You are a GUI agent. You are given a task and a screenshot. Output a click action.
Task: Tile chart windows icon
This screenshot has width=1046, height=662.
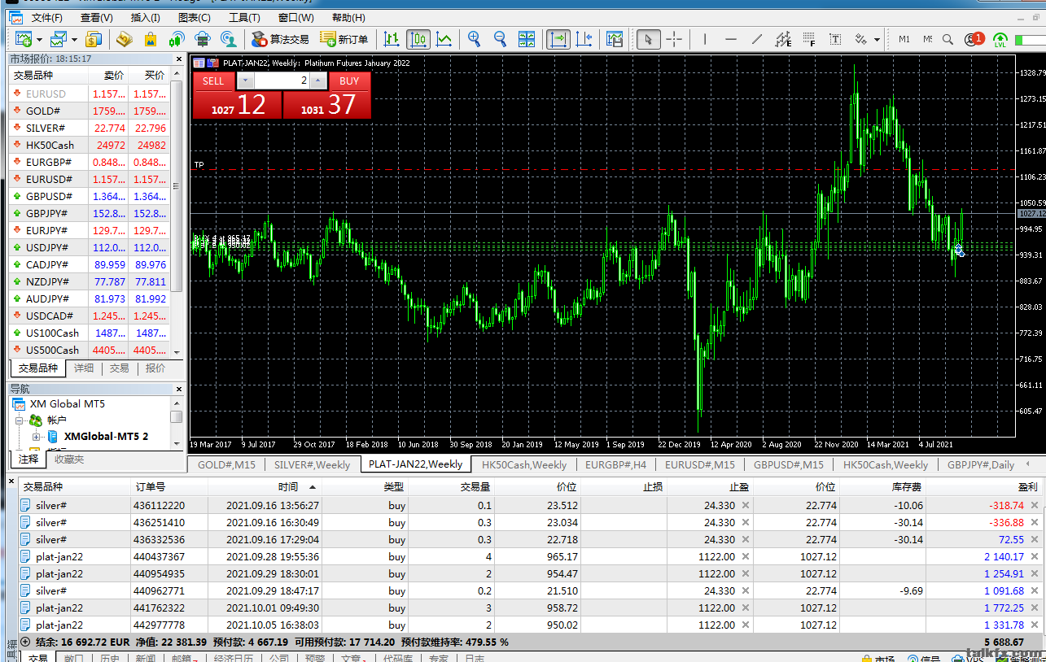pos(527,39)
